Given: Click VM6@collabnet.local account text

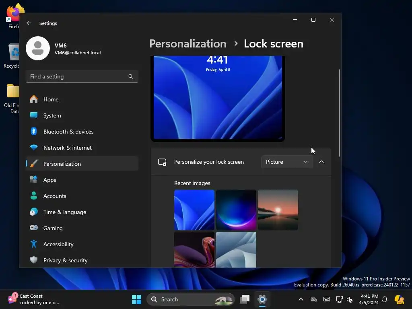Looking at the screenshot, I should [x=78, y=53].
